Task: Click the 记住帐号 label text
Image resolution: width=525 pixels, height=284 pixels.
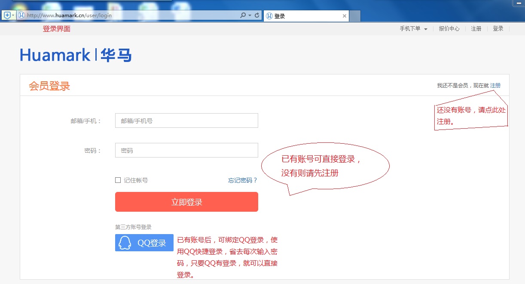Action: click(x=136, y=180)
